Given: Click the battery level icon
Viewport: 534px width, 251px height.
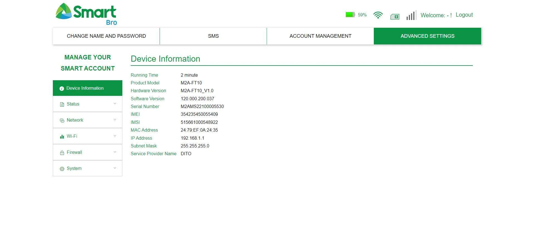Looking at the screenshot, I should (350, 15).
